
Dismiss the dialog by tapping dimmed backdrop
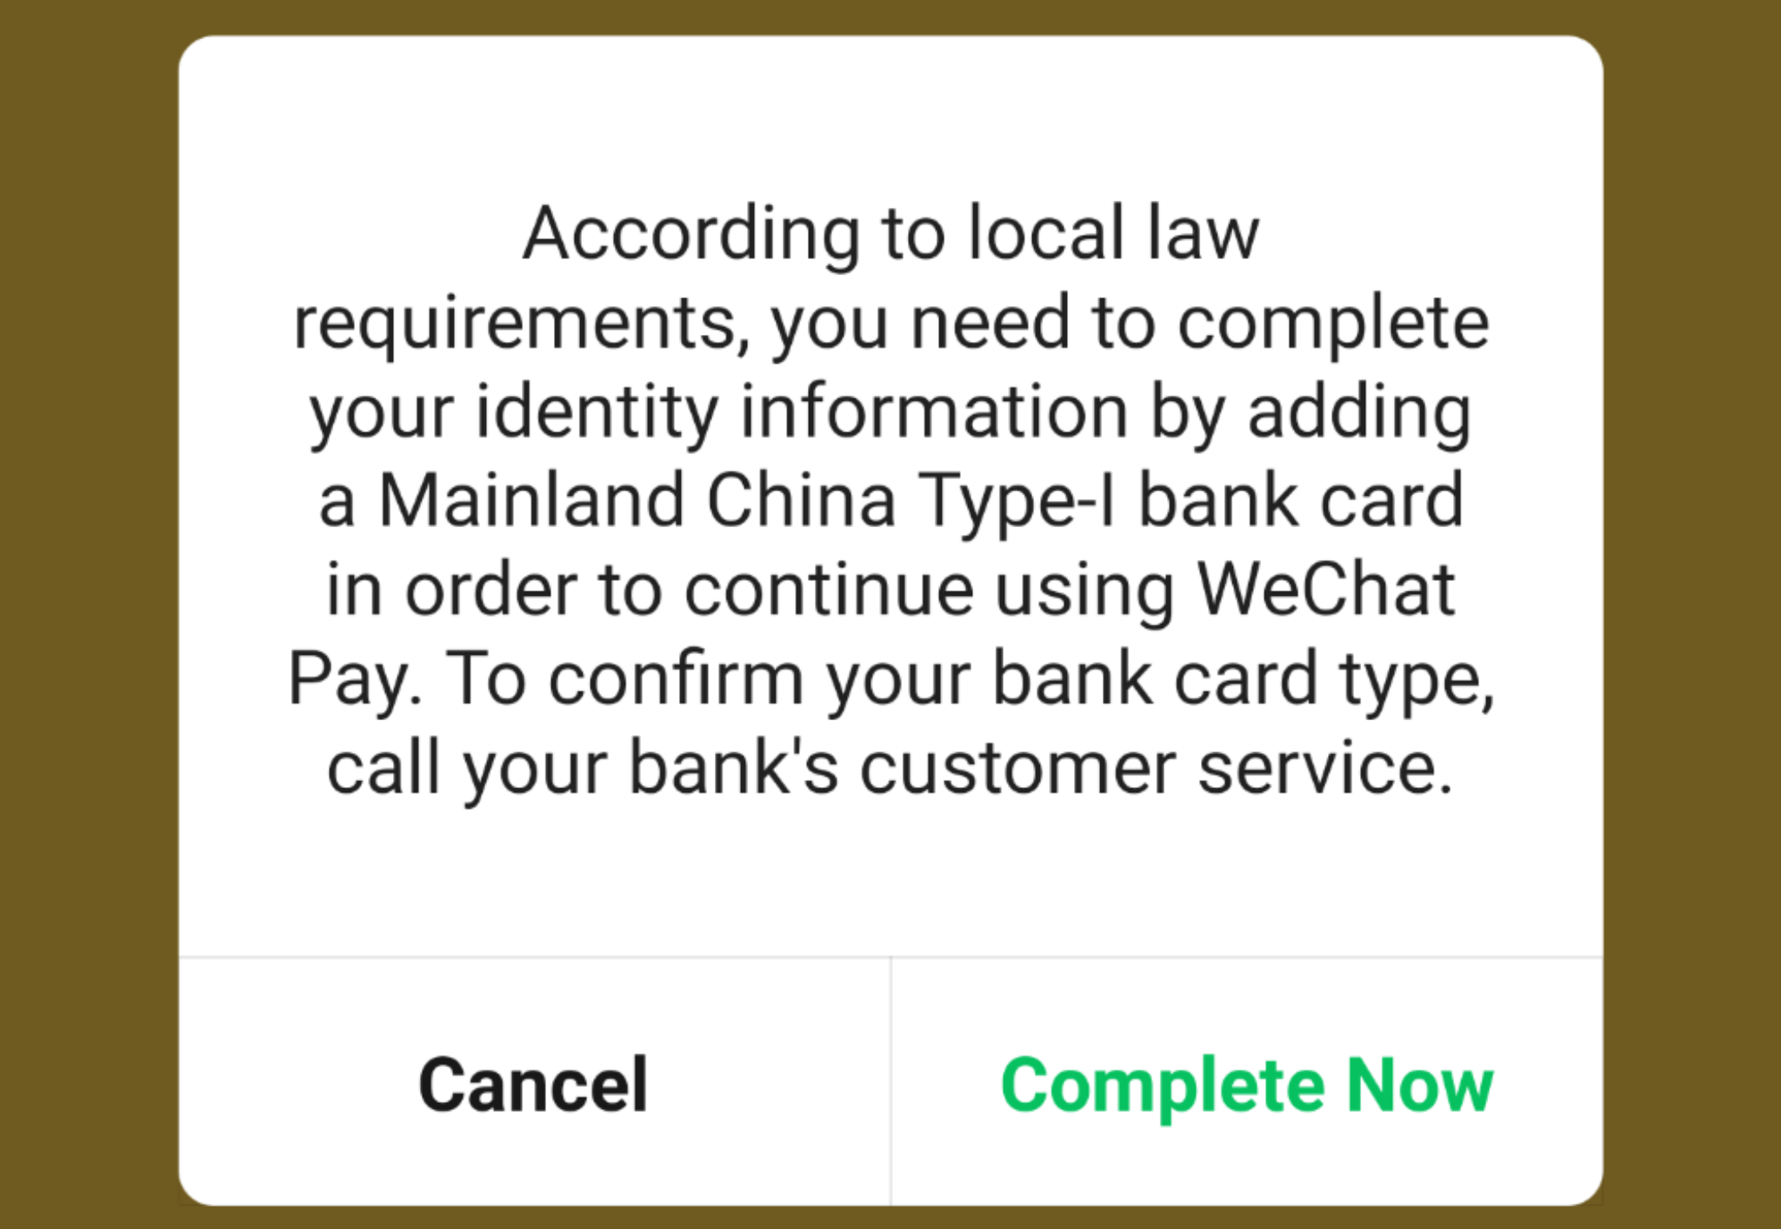tap(87, 609)
